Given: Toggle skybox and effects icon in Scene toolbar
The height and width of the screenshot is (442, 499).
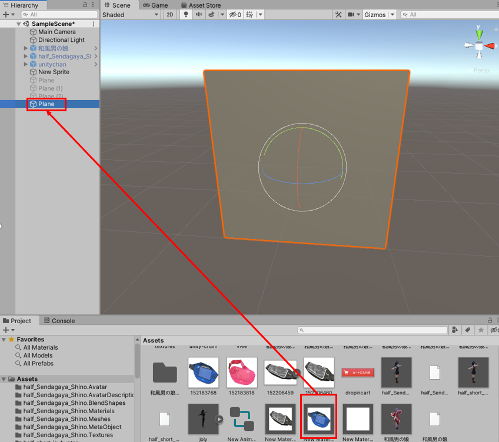Looking at the screenshot, I should click(x=211, y=14).
